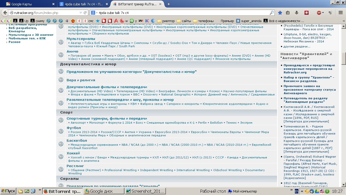
Task: Switch to Google диск taskbar window
Action: (104, 191)
